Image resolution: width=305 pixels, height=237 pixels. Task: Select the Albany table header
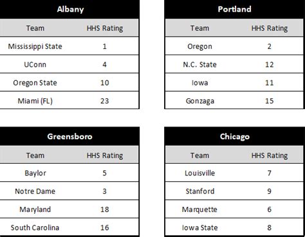coord(69,9)
